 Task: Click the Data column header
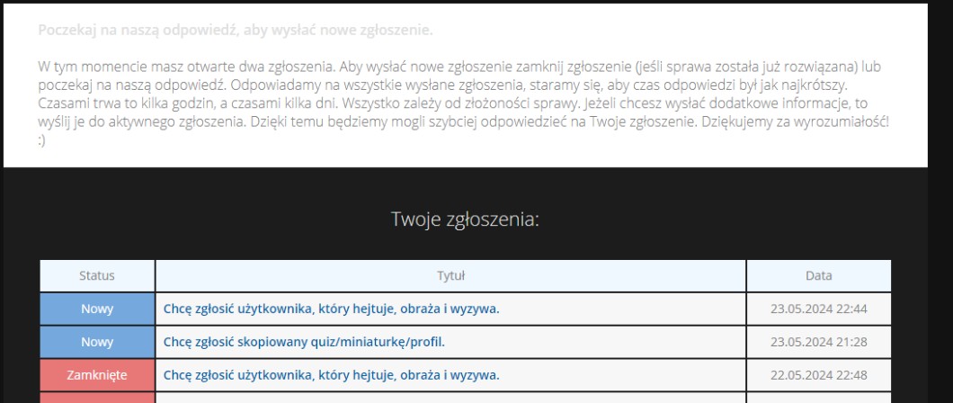point(818,276)
